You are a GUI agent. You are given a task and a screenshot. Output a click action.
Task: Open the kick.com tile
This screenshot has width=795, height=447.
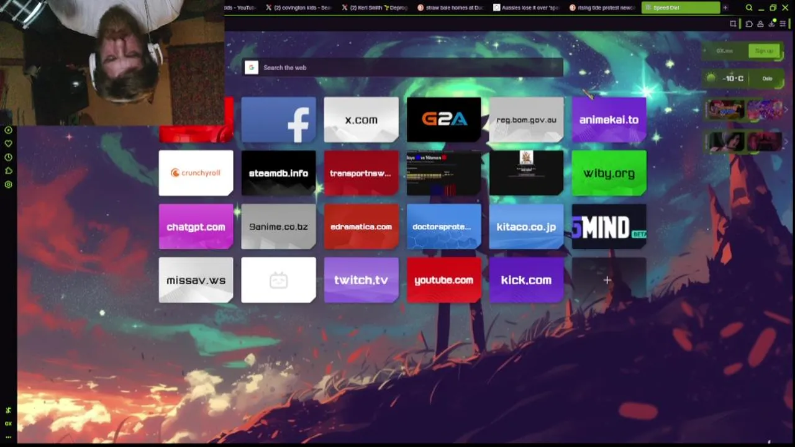coord(526,280)
